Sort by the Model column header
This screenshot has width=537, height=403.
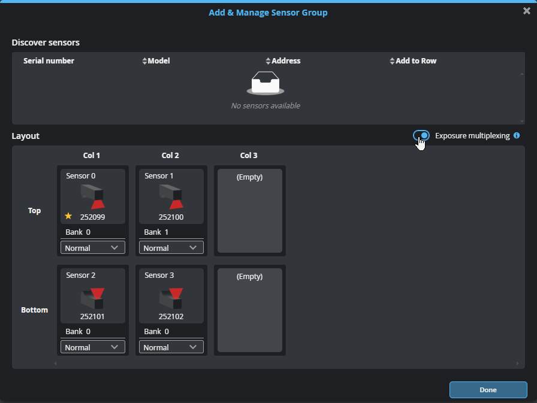pos(159,61)
